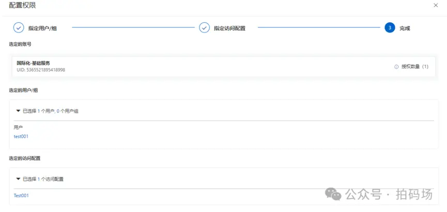447x212 pixels.
Task: Collapse the selected users summary triangle
Action: point(18,110)
